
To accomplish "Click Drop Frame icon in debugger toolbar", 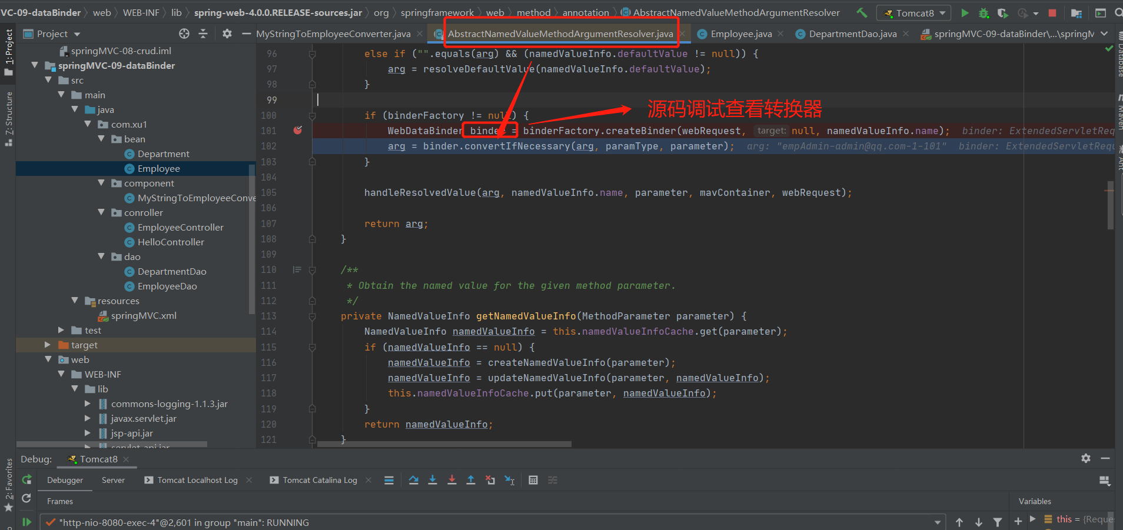I will coord(490,480).
